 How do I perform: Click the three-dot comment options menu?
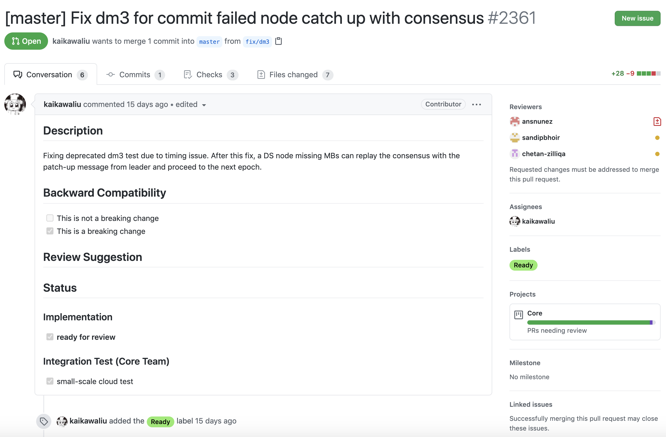(x=476, y=105)
